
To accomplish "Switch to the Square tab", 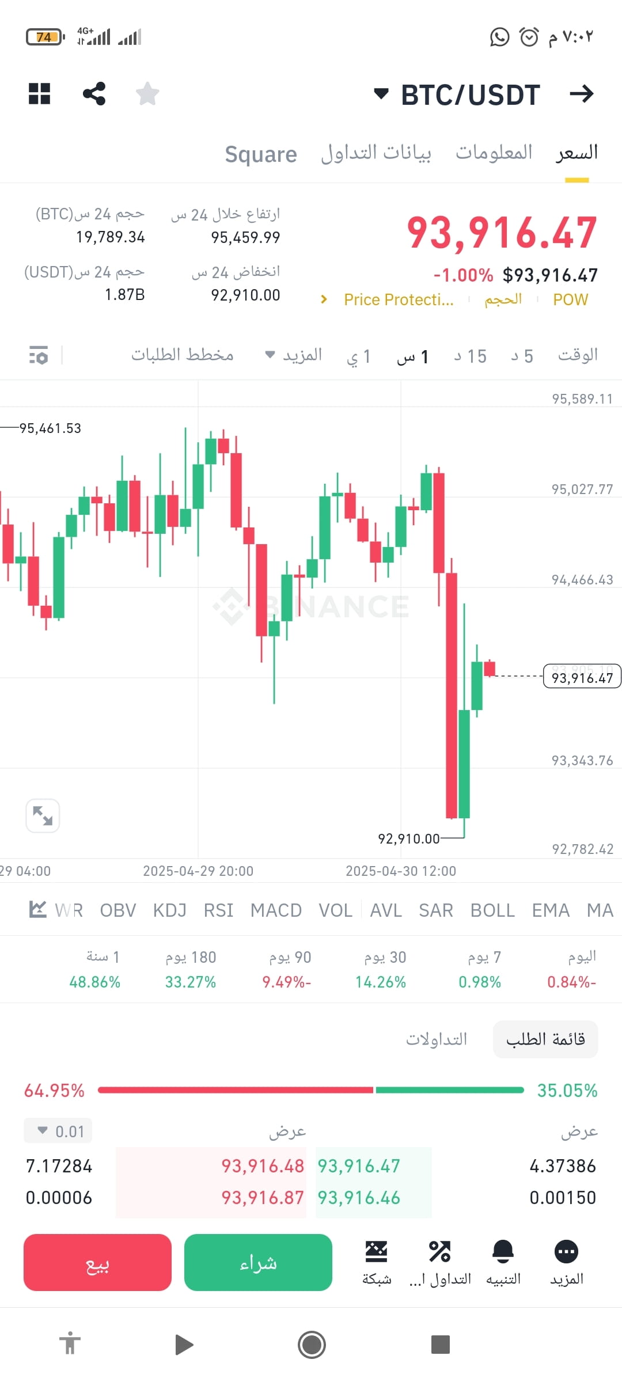I will click(x=261, y=154).
